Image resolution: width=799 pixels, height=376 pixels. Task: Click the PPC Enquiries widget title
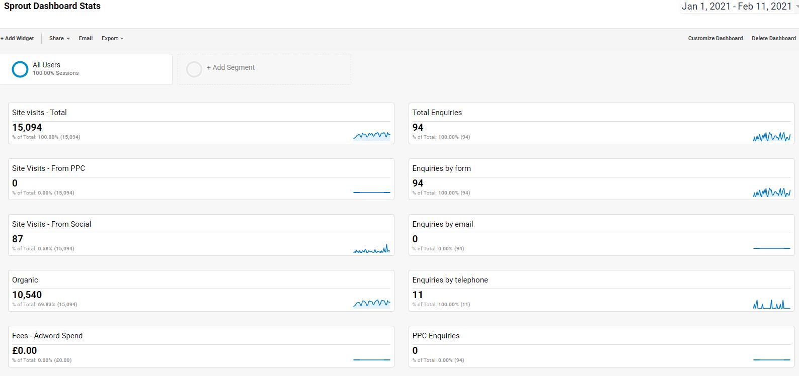tap(436, 336)
